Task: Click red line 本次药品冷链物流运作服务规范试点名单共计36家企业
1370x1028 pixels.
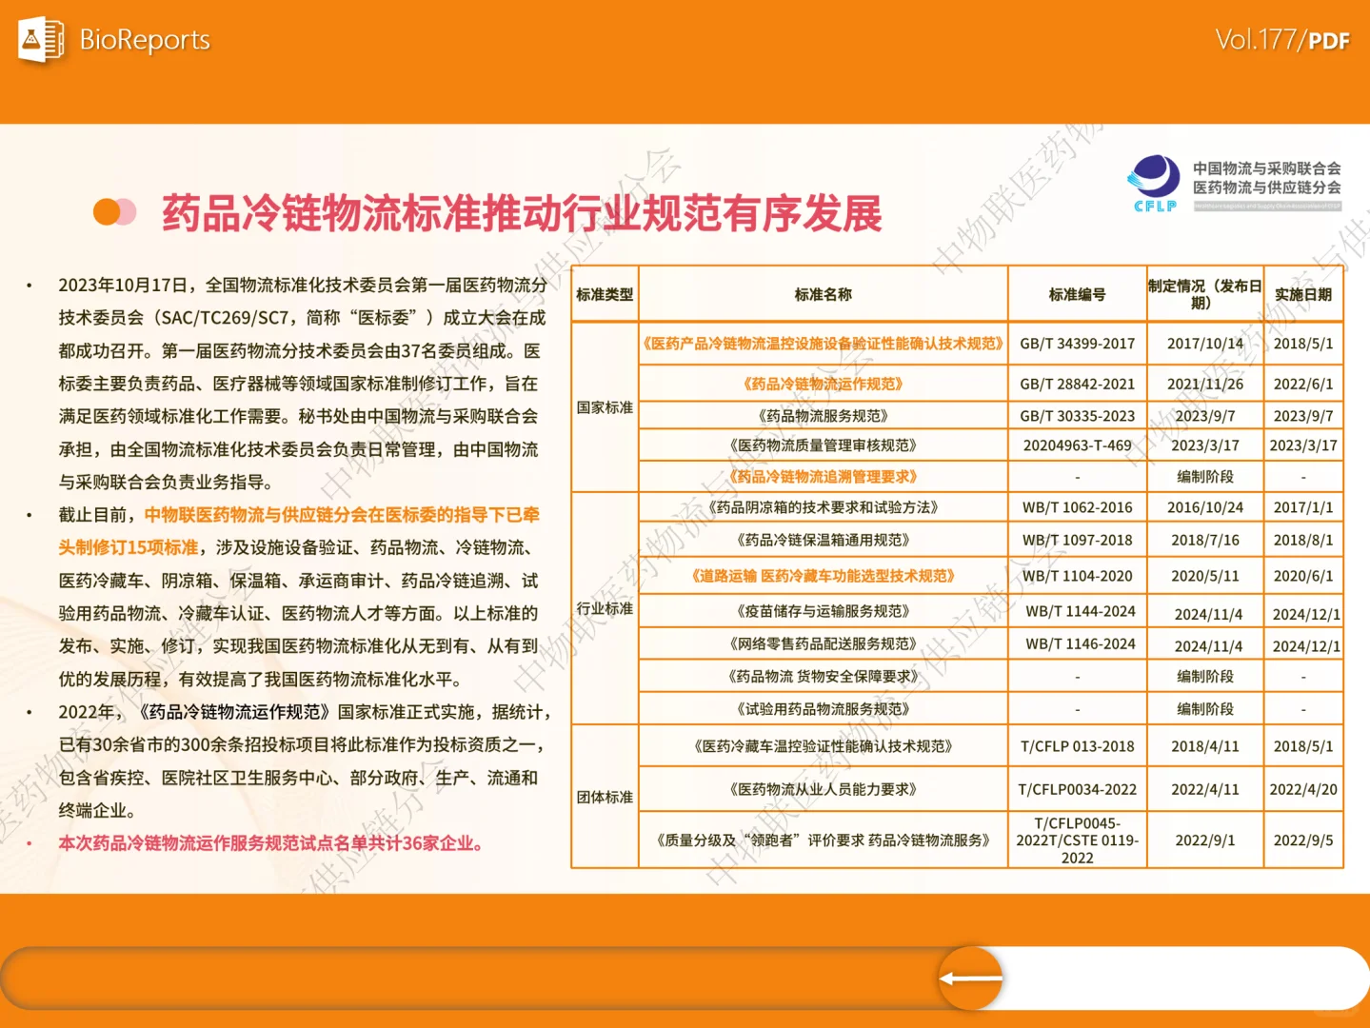Action: click(272, 843)
